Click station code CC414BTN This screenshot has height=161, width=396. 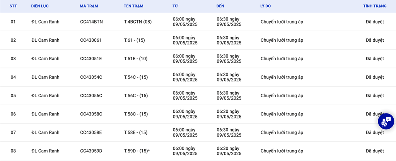pos(91,22)
